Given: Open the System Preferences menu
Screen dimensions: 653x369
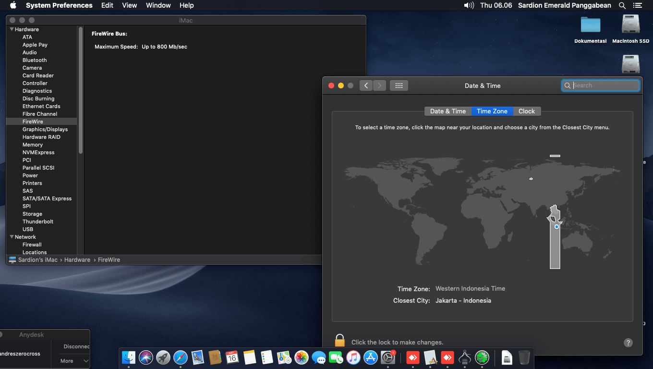Looking at the screenshot, I should [59, 5].
